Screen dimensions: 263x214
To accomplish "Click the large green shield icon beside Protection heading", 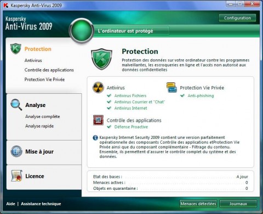I will click(x=101, y=59).
